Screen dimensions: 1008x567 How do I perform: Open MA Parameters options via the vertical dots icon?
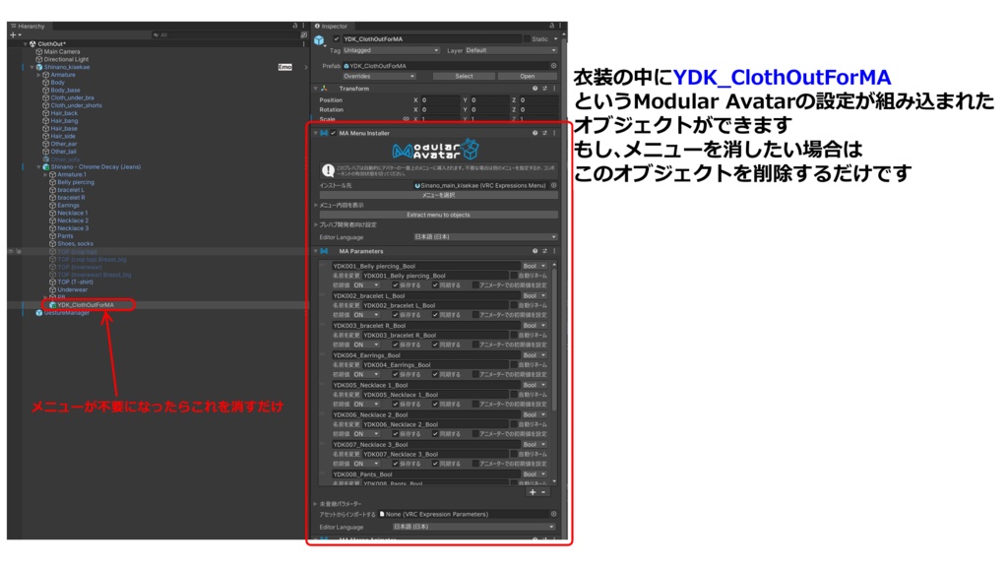click(x=554, y=251)
